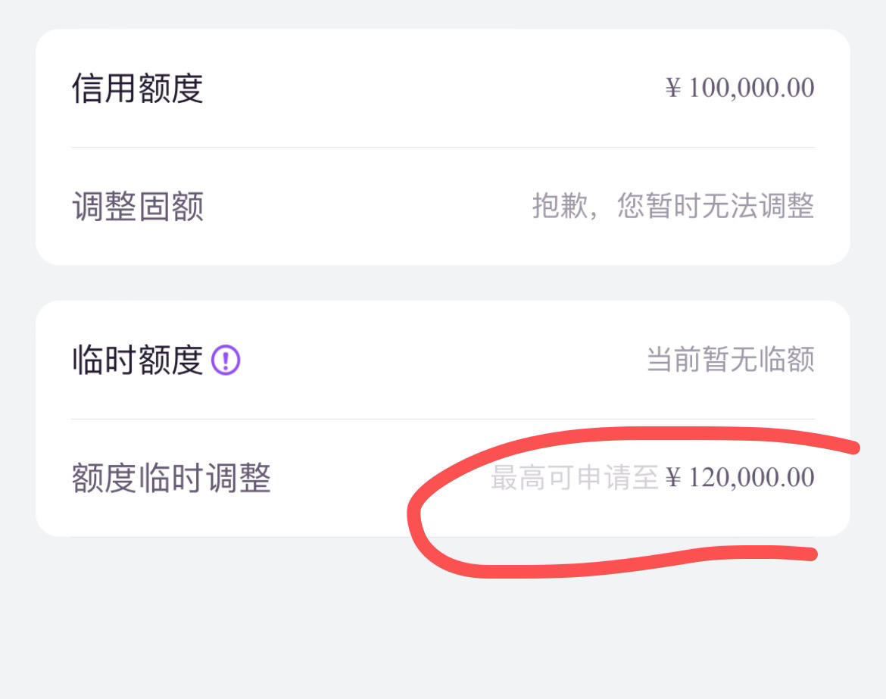
Task: Click empty space in the 调整固额 row
Action: pos(367,206)
